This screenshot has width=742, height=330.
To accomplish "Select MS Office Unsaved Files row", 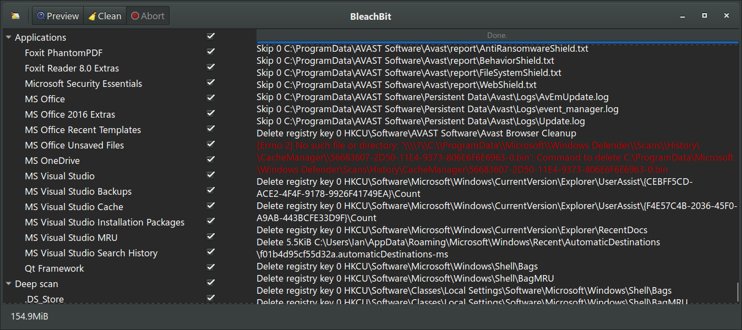I will pos(74,145).
